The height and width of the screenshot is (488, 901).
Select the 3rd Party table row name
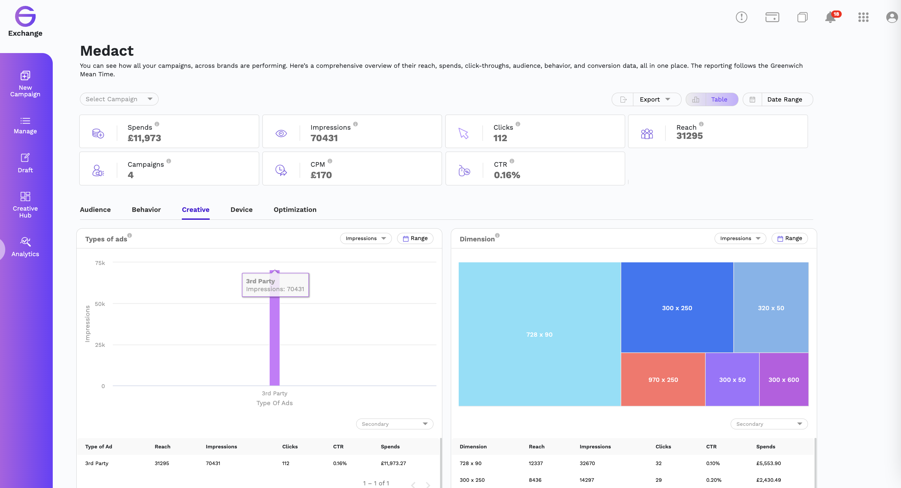pyautogui.click(x=97, y=463)
